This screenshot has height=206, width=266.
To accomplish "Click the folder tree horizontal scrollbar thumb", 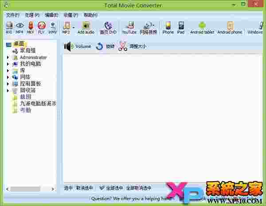I will [25, 189].
